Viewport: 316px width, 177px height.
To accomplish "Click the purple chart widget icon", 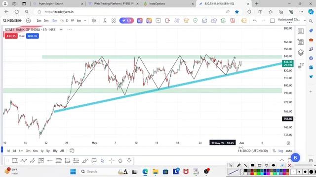I will coord(140,21).
